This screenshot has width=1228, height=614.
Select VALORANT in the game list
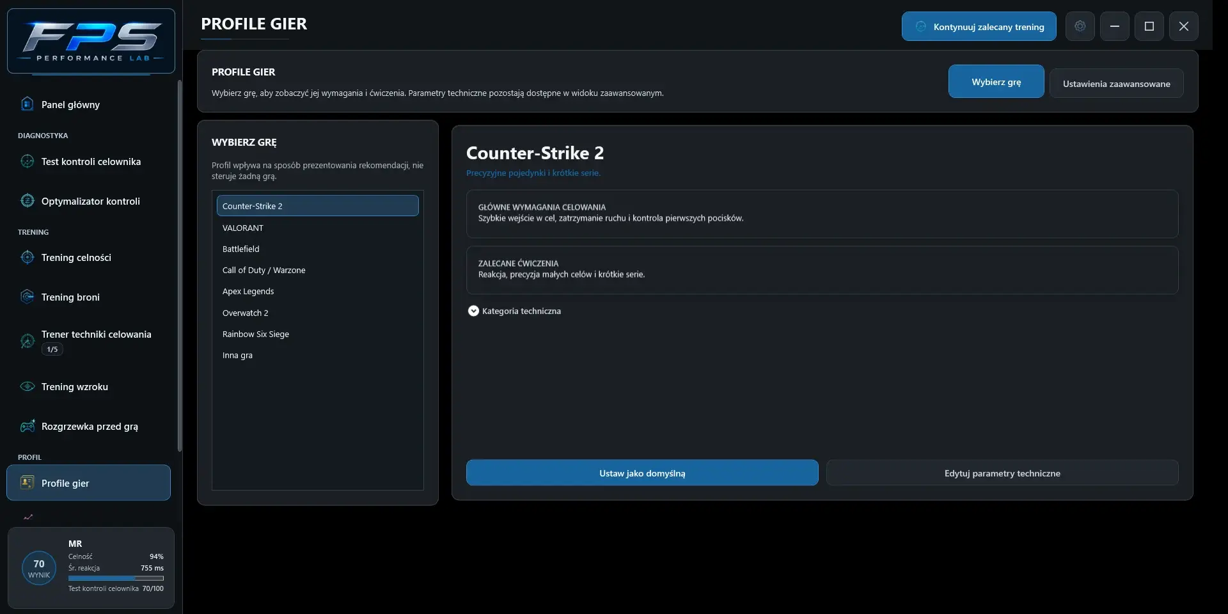318,228
